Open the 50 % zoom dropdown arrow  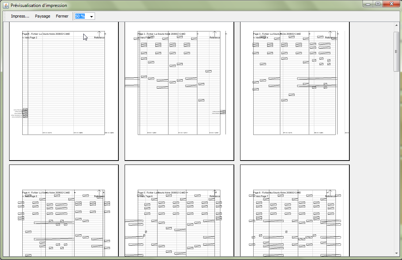point(91,16)
